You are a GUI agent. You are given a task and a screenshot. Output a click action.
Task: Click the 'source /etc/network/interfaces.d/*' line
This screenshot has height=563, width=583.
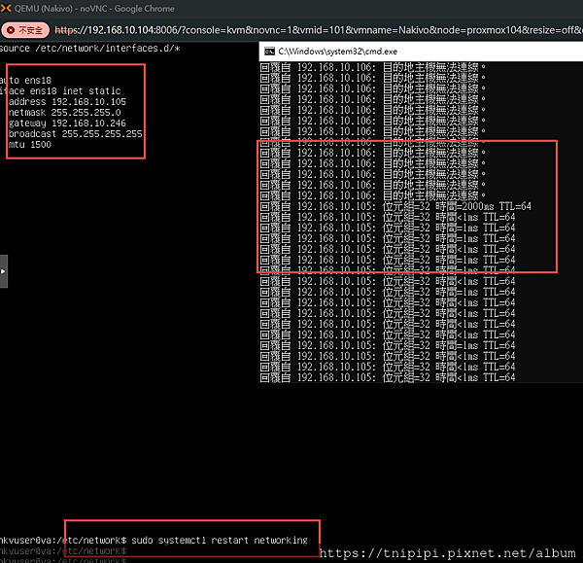90,49
